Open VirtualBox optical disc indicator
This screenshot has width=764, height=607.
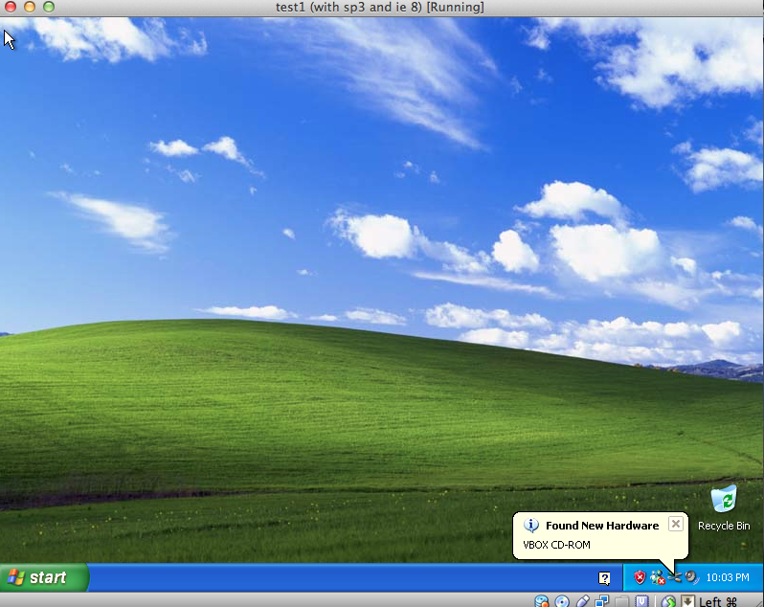[x=562, y=601]
